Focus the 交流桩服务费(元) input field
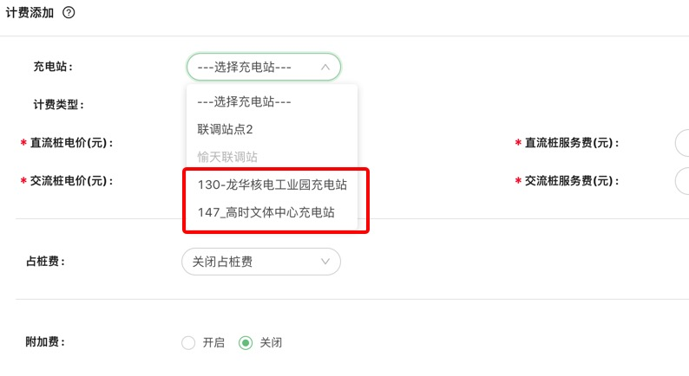 click(682, 181)
